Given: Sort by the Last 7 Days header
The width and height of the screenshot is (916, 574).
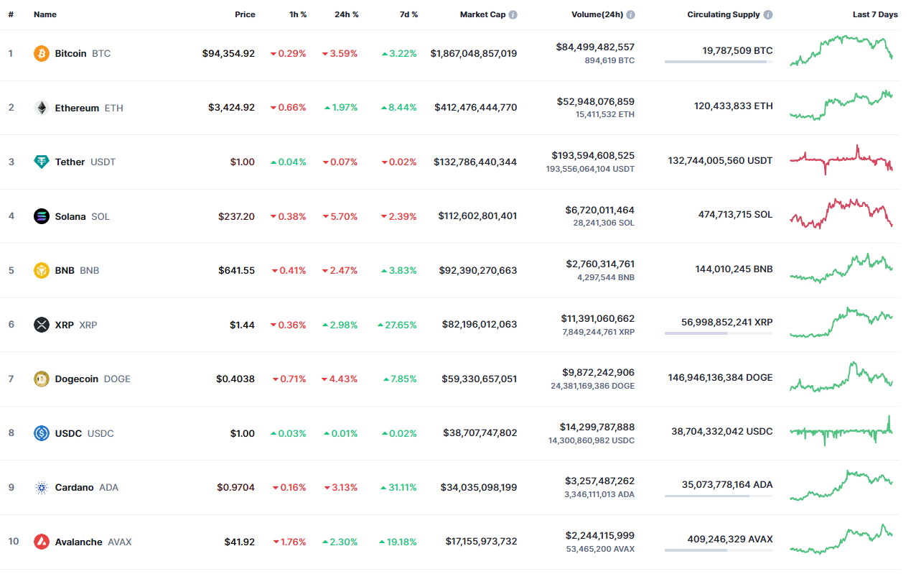Looking at the screenshot, I should point(875,14).
